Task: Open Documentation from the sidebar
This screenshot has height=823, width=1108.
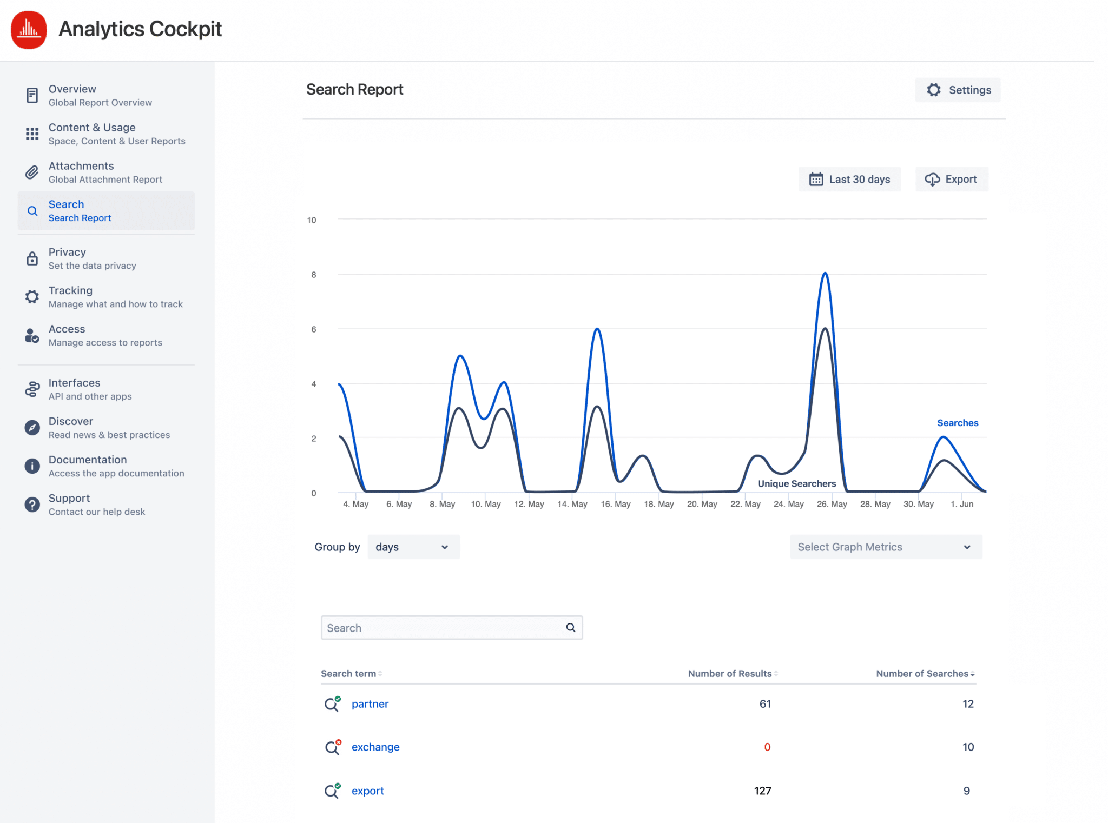Action: pos(32,466)
